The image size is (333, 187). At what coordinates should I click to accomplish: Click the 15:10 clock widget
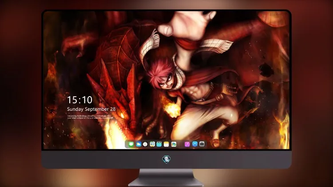coord(80,100)
